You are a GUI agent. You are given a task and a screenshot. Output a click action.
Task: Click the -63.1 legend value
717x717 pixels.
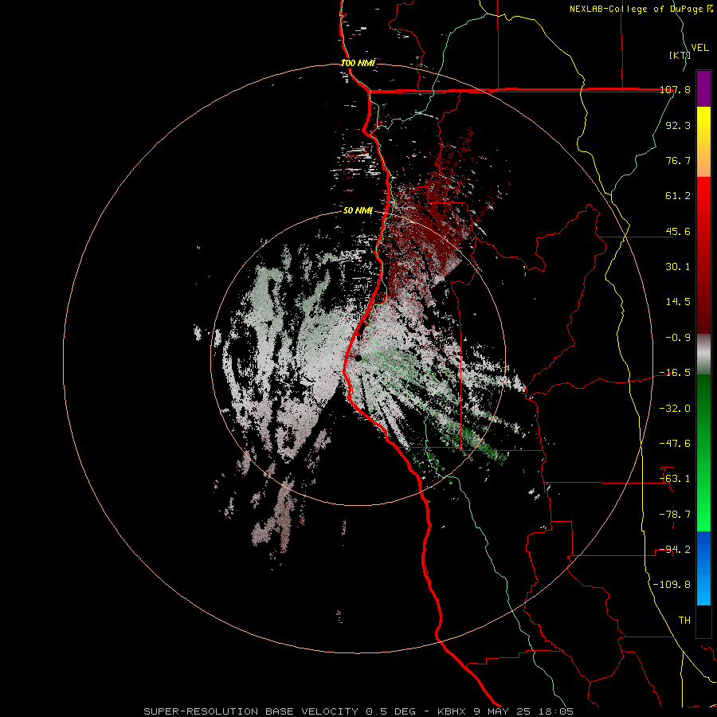pyautogui.click(x=676, y=479)
